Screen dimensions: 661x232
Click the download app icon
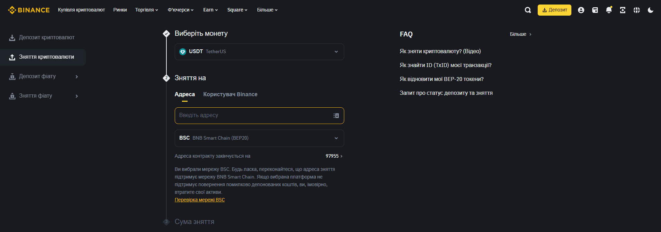pyautogui.click(x=622, y=10)
